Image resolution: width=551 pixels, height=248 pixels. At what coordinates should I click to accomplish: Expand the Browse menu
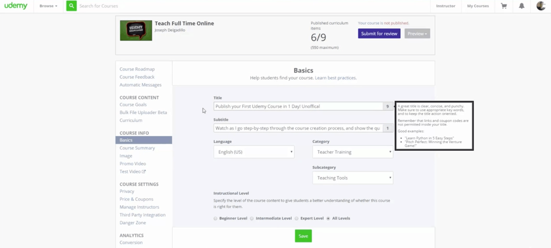tap(48, 6)
